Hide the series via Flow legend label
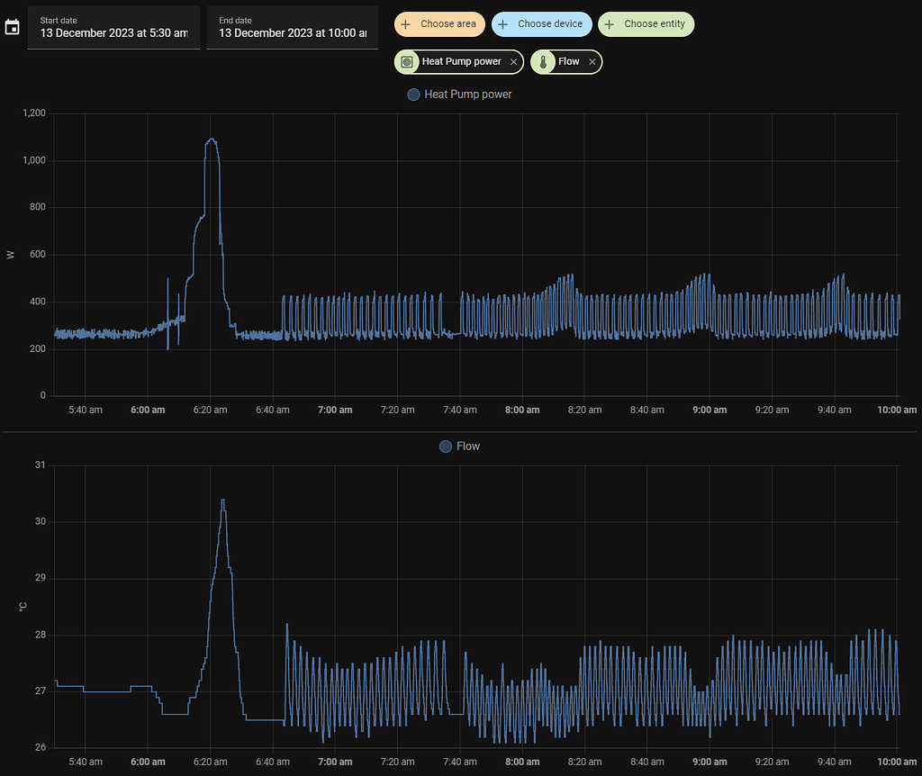The image size is (922, 776). [468, 447]
